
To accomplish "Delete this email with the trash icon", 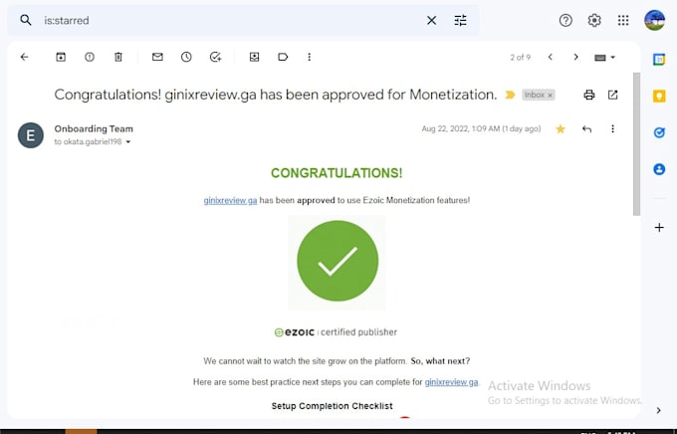I will (x=118, y=57).
